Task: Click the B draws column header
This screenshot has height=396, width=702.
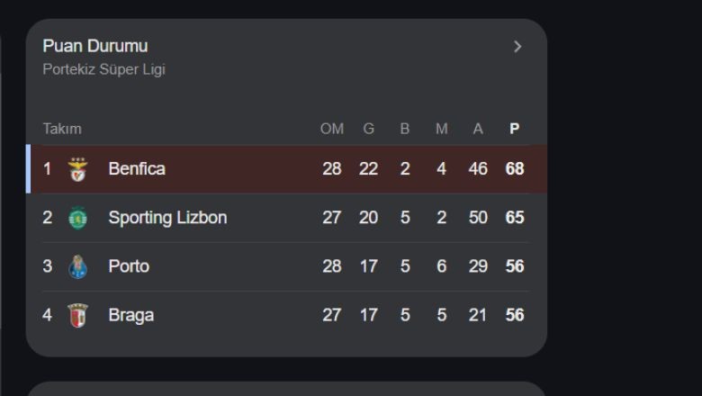Action: [x=405, y=129]
